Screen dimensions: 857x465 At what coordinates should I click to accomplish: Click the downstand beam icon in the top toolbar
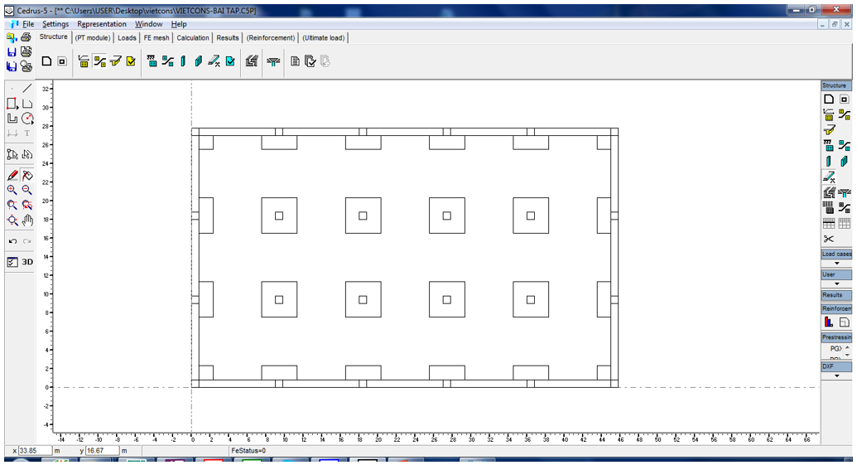point(252,61)
